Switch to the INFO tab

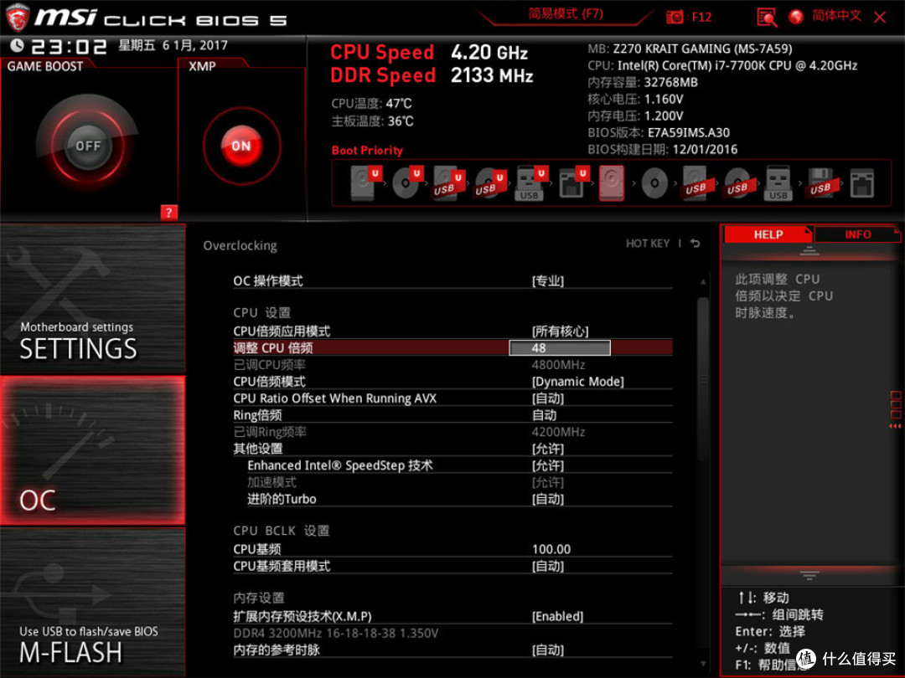(857, 234)
